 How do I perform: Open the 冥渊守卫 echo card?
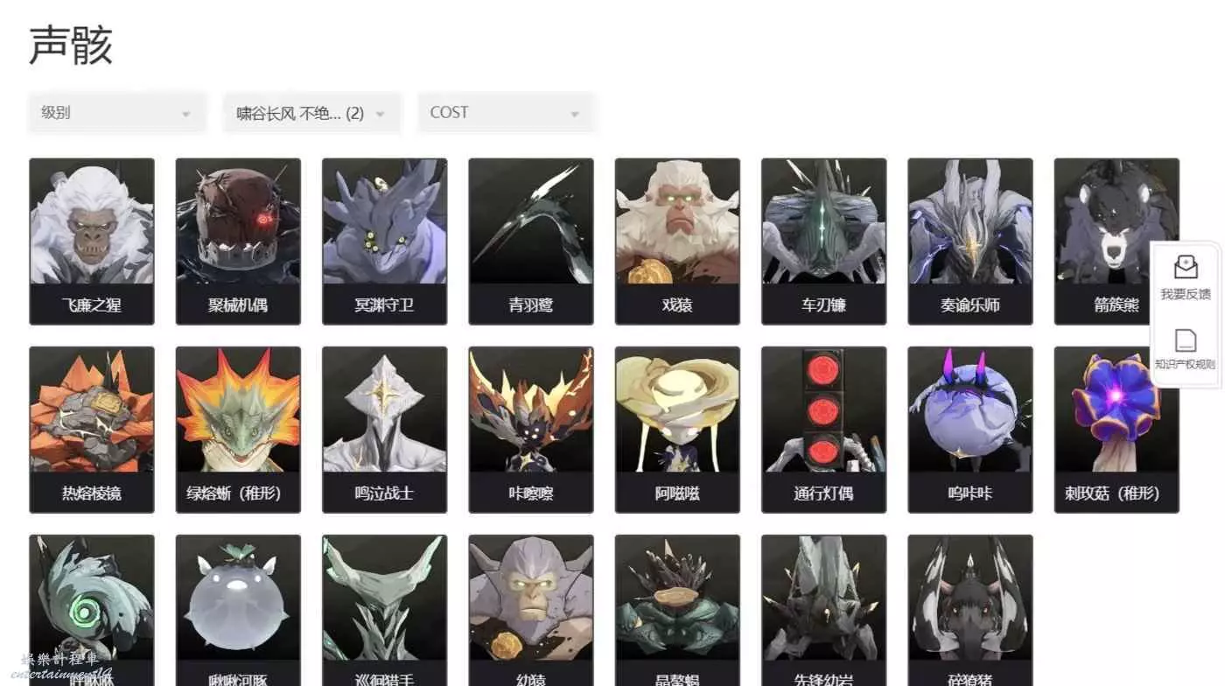coord(384,241)
